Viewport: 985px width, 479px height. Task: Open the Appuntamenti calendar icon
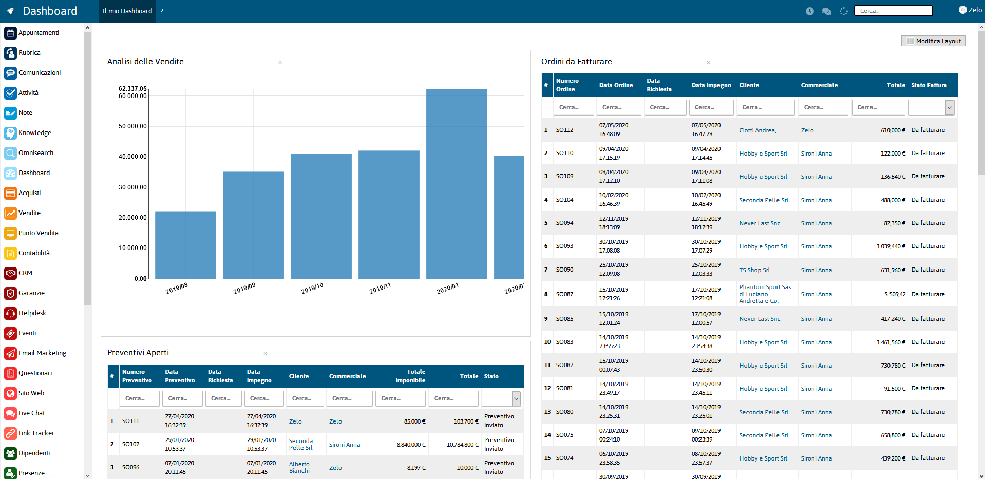10,33
